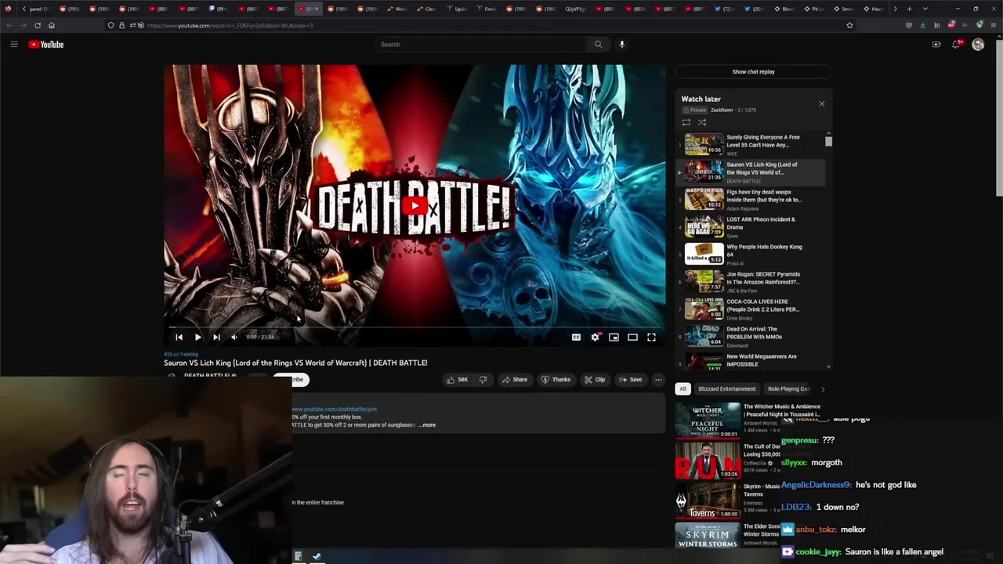Click the Thanks button
Image resolution: width=1003 pixels, height=564 pixels.
[556, 380]
